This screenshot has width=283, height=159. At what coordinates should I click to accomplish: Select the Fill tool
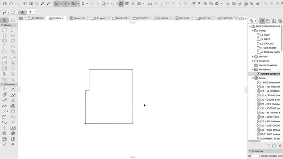coord(13,106)
